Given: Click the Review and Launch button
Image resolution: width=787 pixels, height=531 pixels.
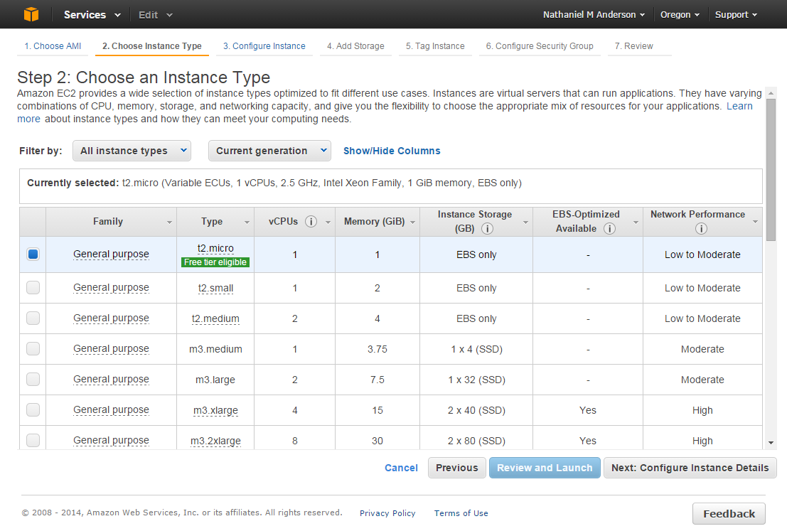Looking at the screenshot, I should pos(545,468).
